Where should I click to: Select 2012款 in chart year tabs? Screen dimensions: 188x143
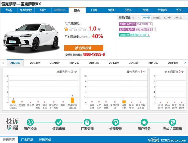pos(153,63)
